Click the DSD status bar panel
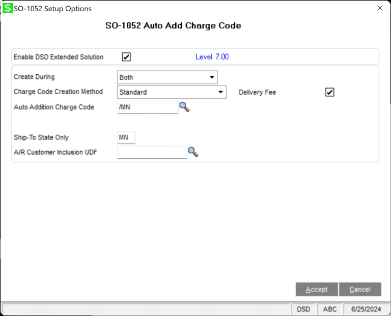Screen dimensions: 391x316 pos(303,309)
